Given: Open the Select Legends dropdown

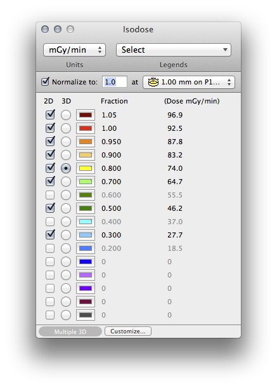Looking at the screenshot, I should point(174,50).
